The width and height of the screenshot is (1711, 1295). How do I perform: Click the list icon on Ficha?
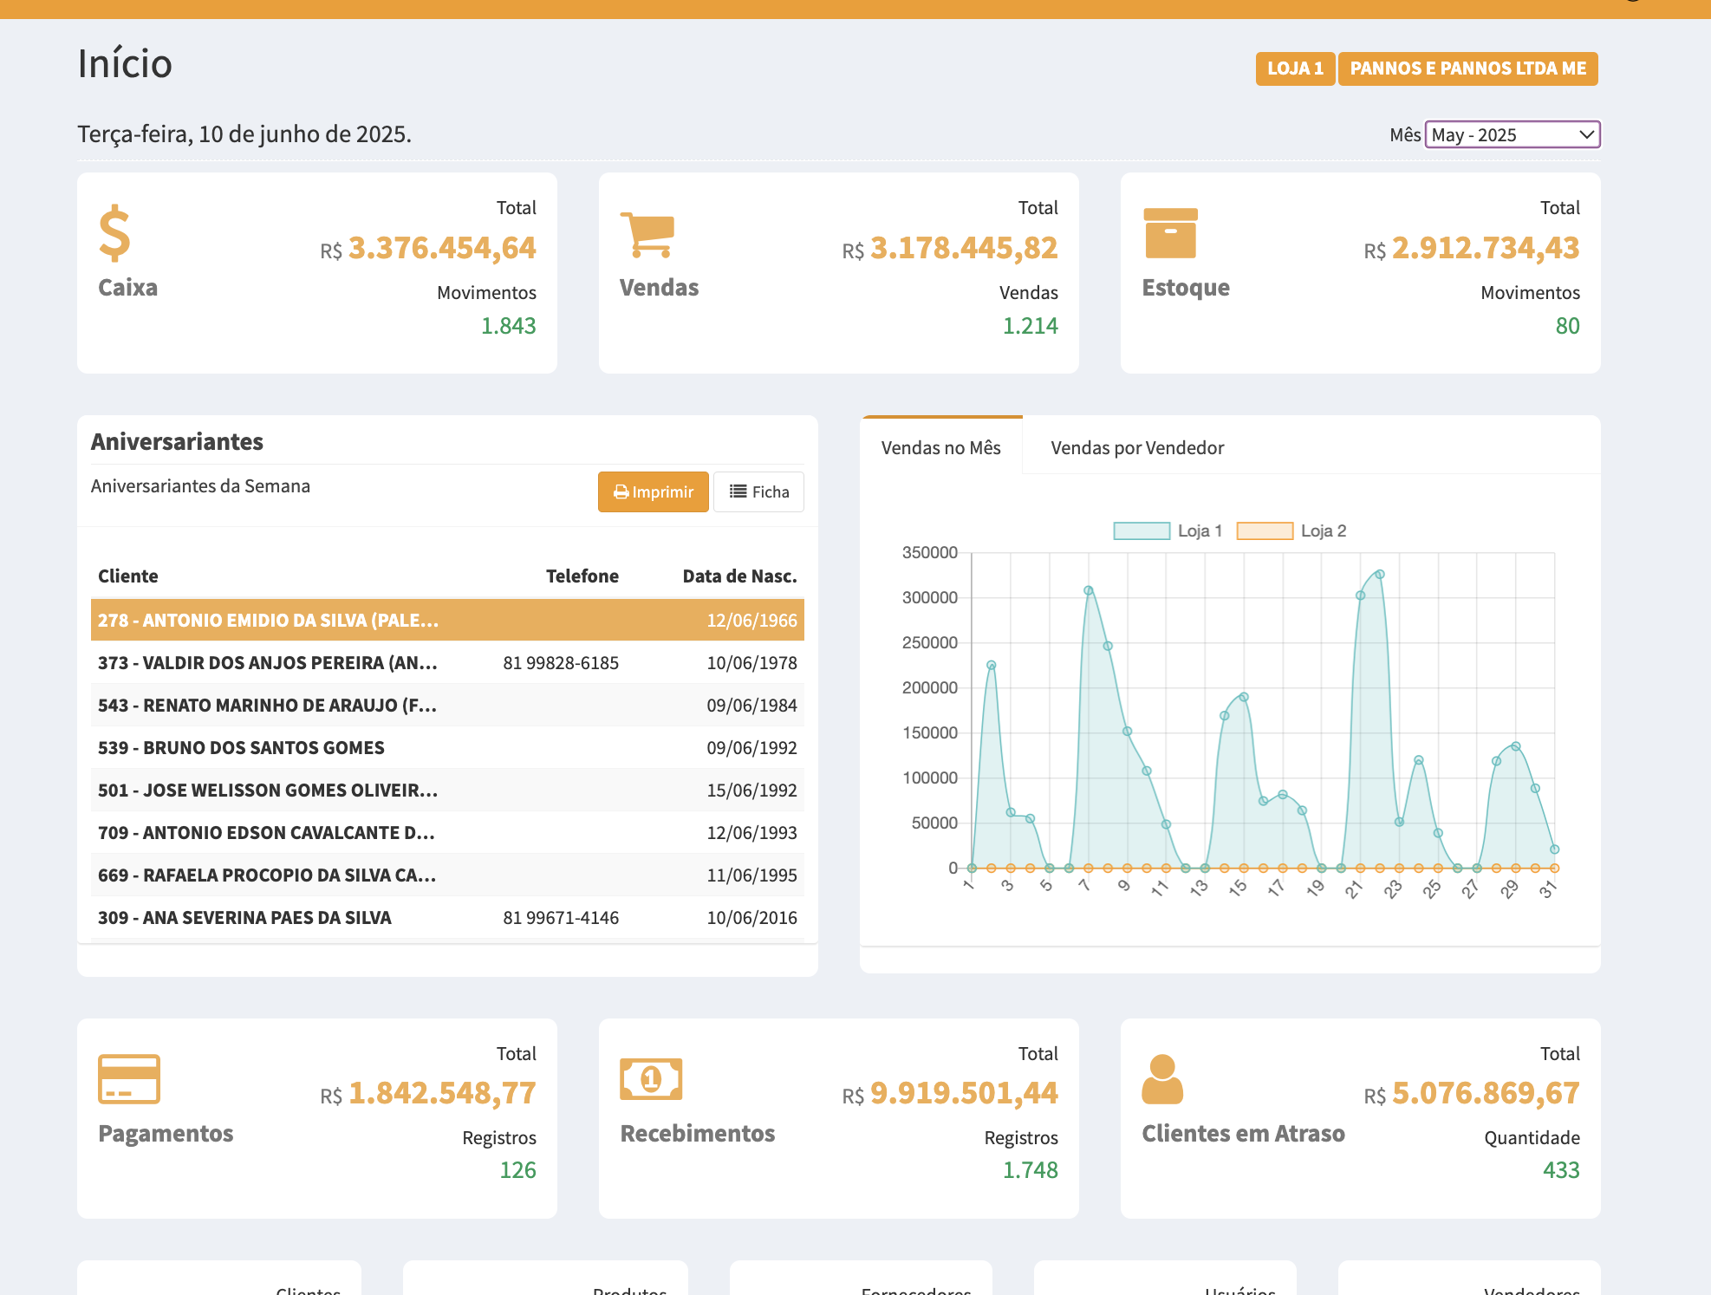click(x=738, y=491)
